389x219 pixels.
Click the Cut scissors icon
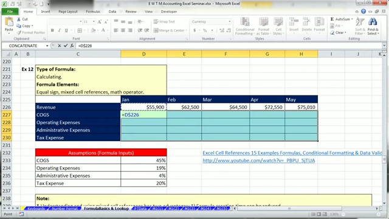[x=19, y=19]
